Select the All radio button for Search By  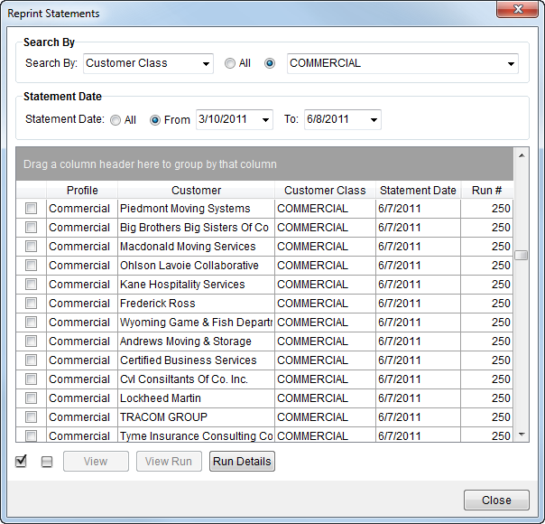[230, 63]
